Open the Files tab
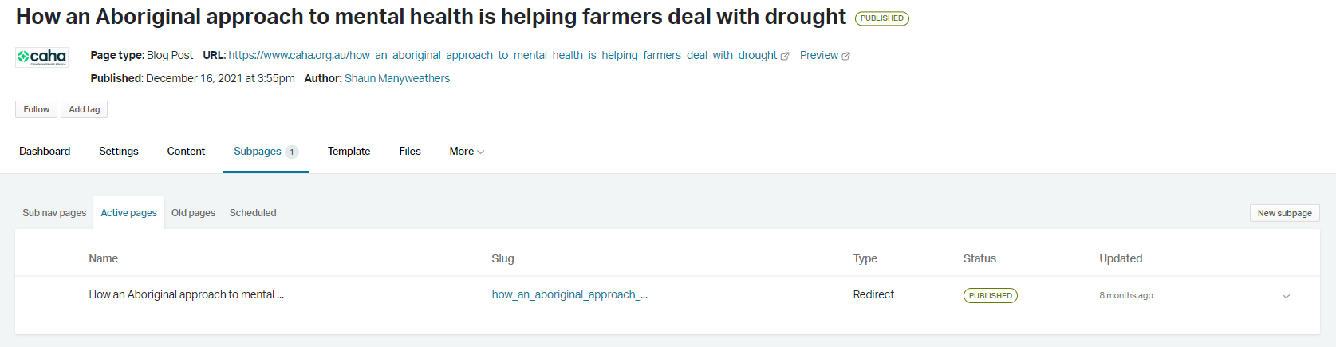 click(x=410, y=152)
